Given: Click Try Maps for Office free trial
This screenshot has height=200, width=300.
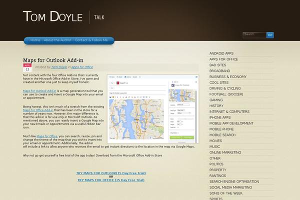Looking at the screenshot, I should [x=111, y=180].
